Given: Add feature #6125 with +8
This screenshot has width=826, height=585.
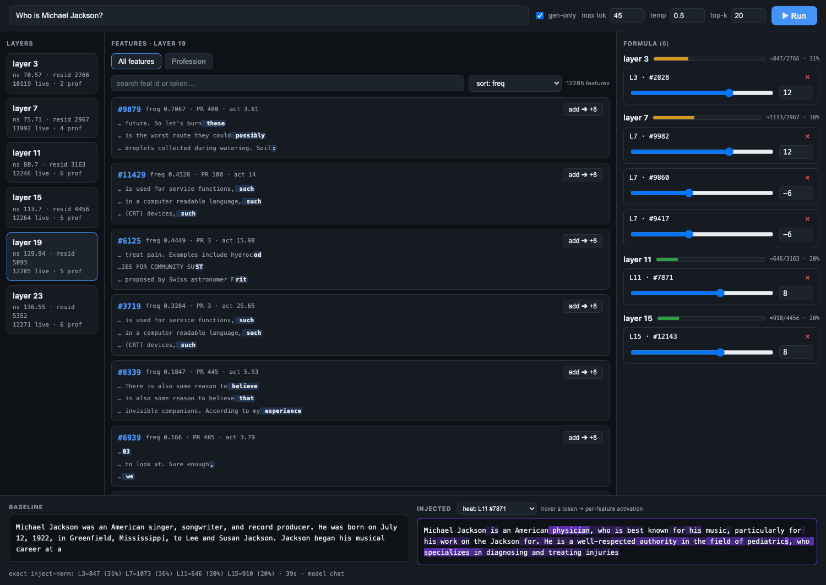Looking at the screenshot, I should pyautogui.click(x=583, y=241).
